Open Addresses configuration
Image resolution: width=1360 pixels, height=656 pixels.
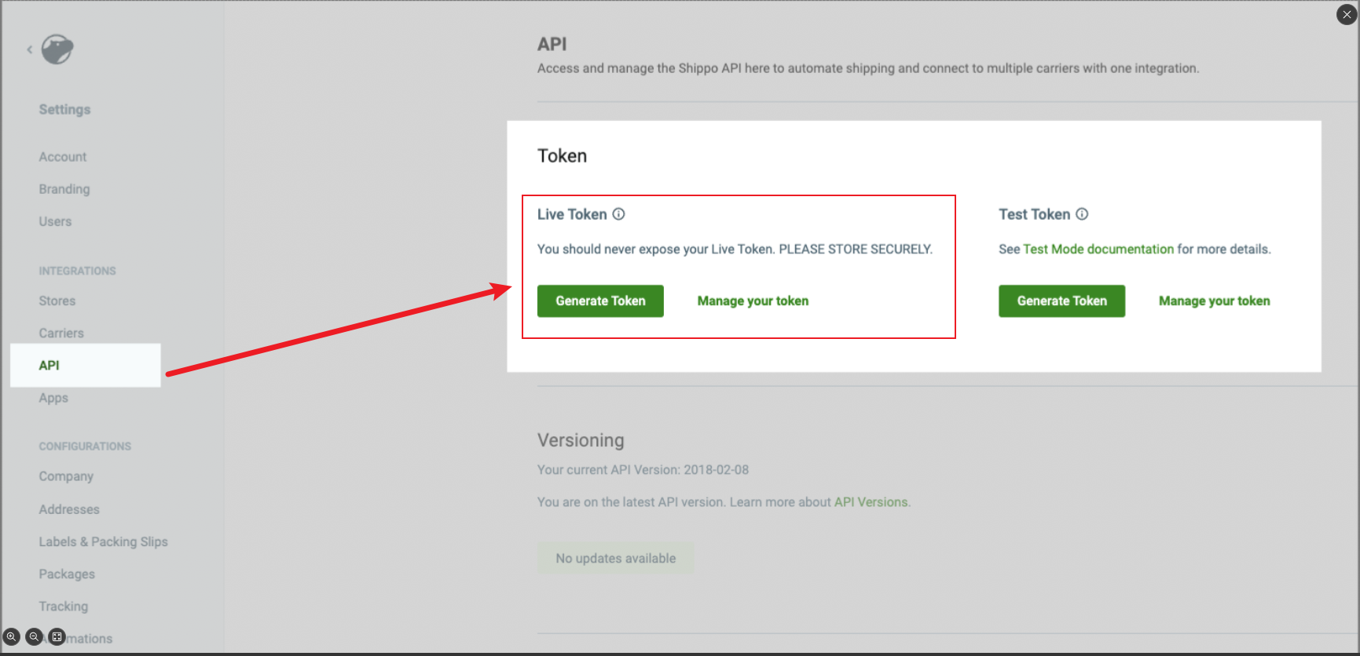(69, 509)
